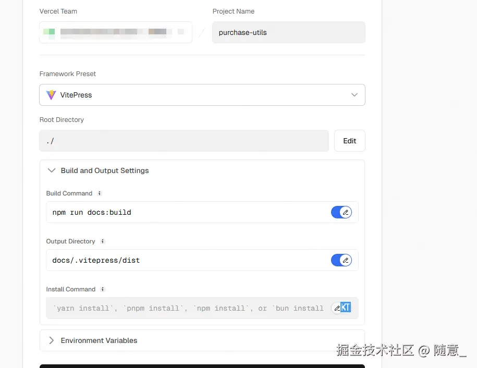Image resolution: width=477 pixels, height=368 pixels.
Task: Show info tooltip for Install Command
Action: [103, 289]
